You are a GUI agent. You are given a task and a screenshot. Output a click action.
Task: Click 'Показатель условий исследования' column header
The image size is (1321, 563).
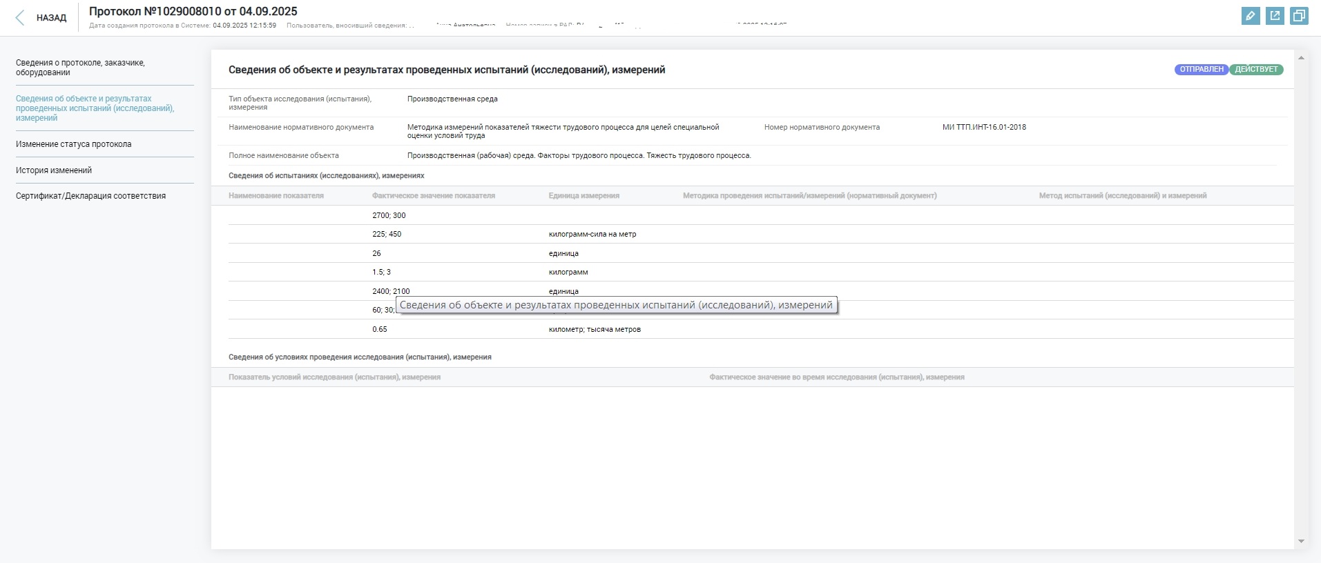334,377
